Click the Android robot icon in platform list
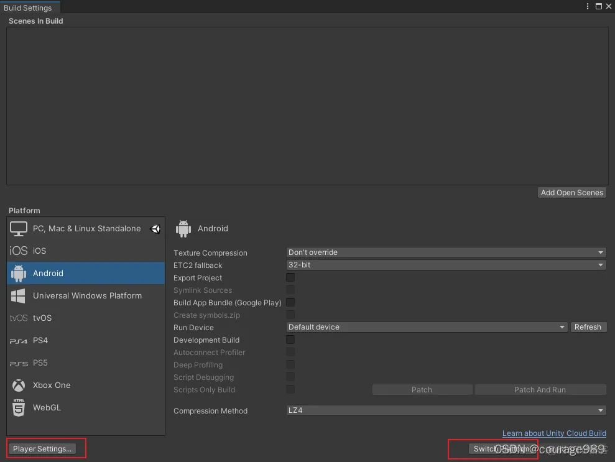Viewport: 615px width, 462px height. pyautogui.click(x=19, y=274)
